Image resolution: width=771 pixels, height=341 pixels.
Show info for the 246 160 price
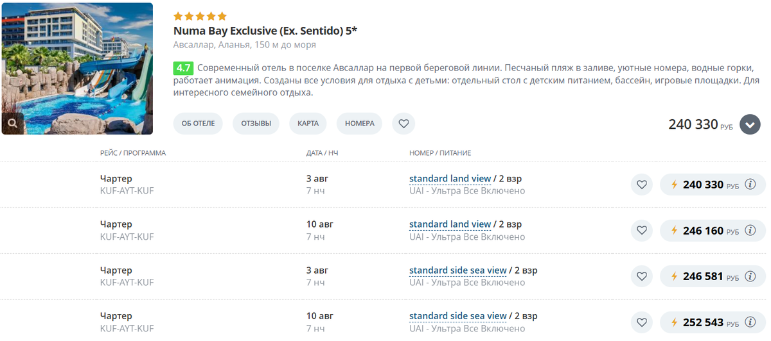point(750,231)
